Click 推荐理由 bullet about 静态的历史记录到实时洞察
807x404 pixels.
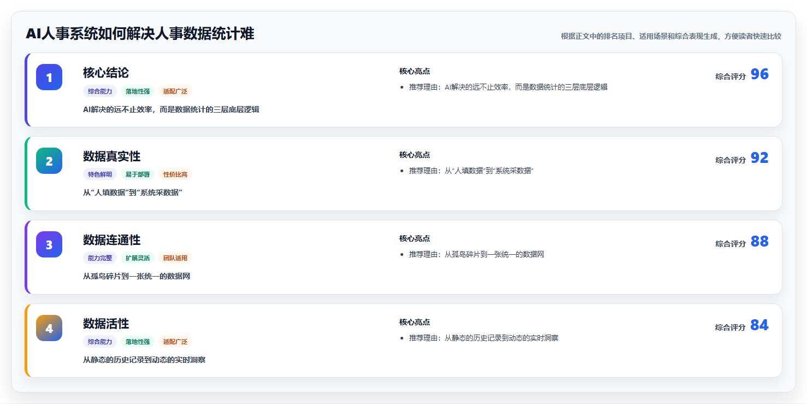pos(484,338)
